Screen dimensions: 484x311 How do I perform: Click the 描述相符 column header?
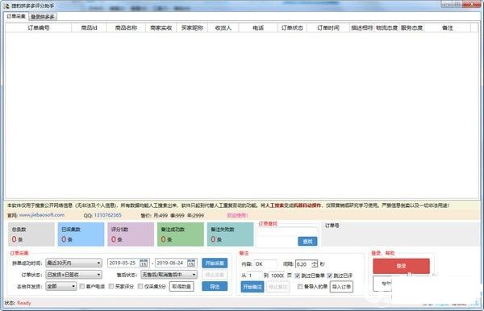361,27
